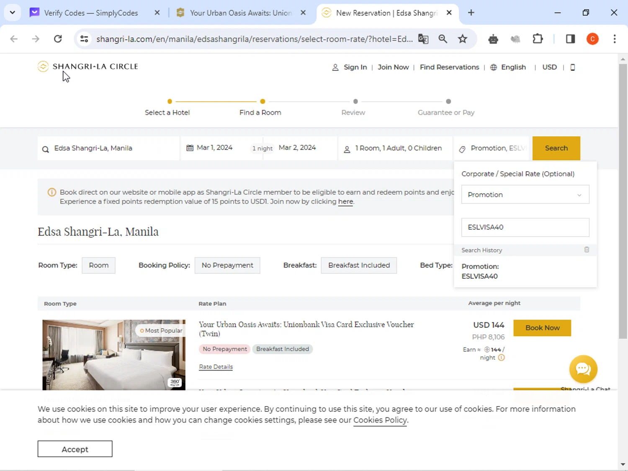Click the magnifier icon in hotel search field
Screen dimensions: 628x471
[46, 149]
